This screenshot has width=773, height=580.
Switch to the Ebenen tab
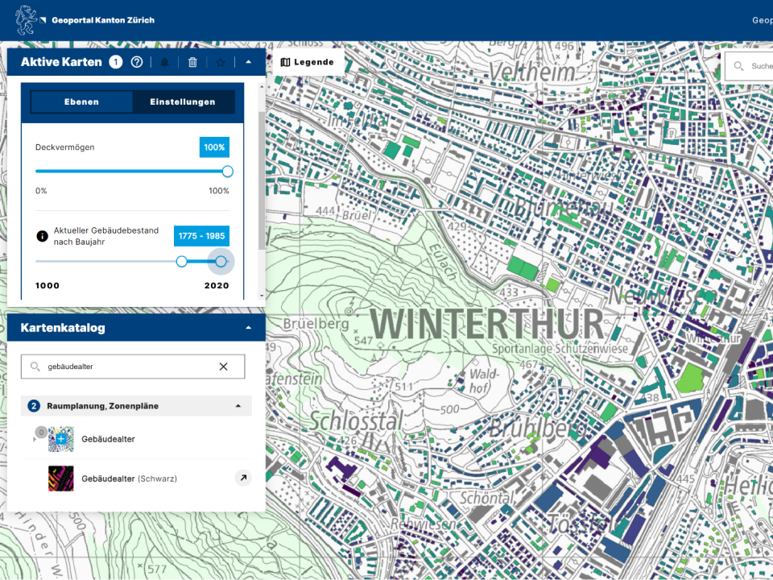pos(81,102)
